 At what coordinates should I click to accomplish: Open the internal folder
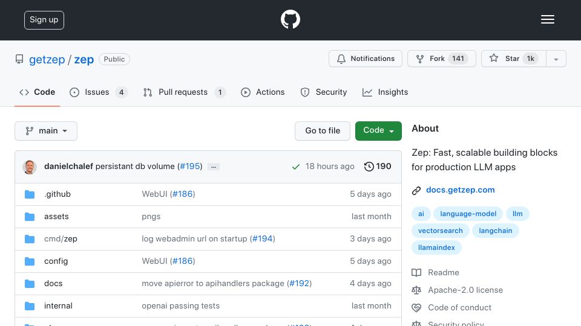[58, 306]
